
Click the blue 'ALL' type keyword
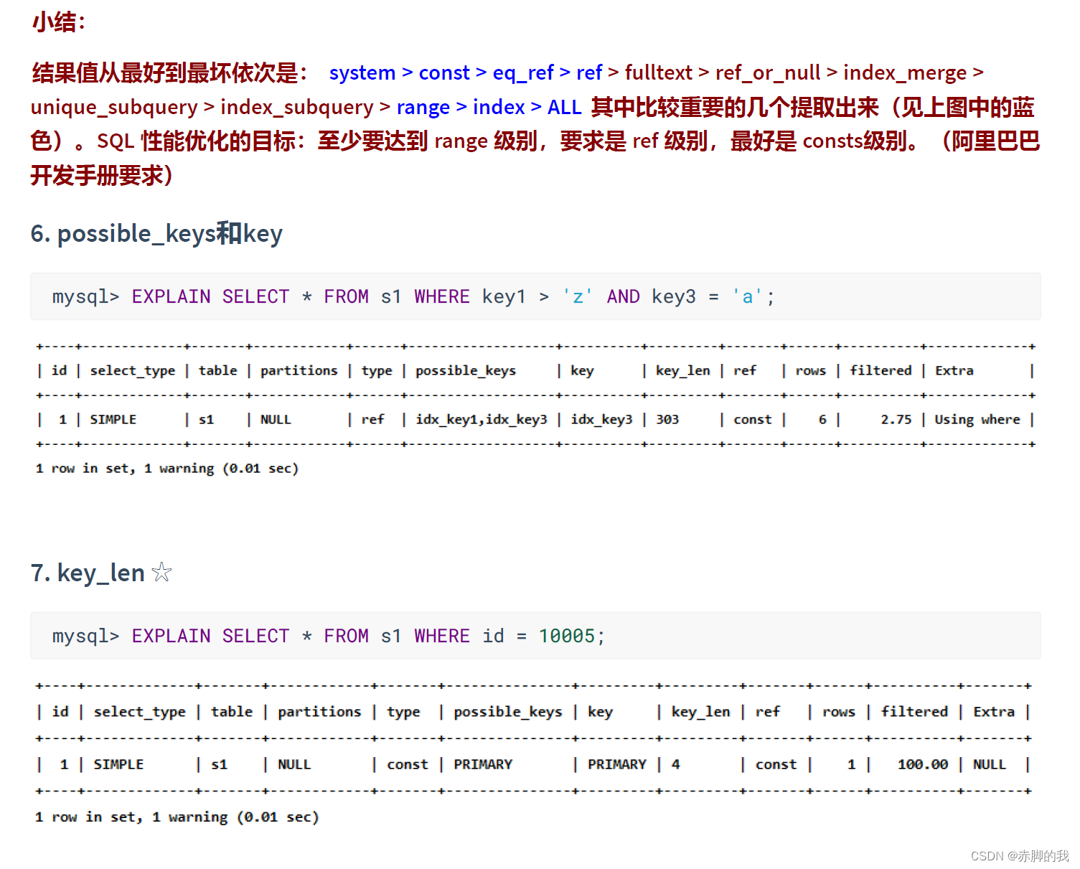pos(564,108)
